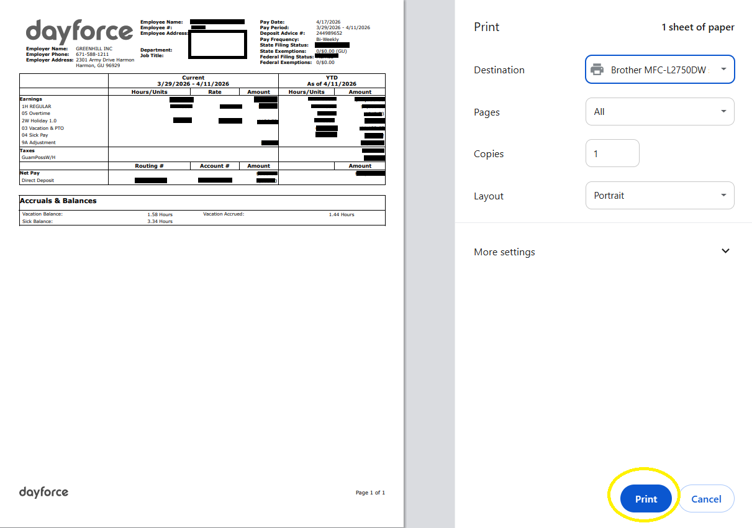Image resolution: width=752 pixels, height=528 pixels.
Task: Click the printer icon in Destination box
Action: 597,70
